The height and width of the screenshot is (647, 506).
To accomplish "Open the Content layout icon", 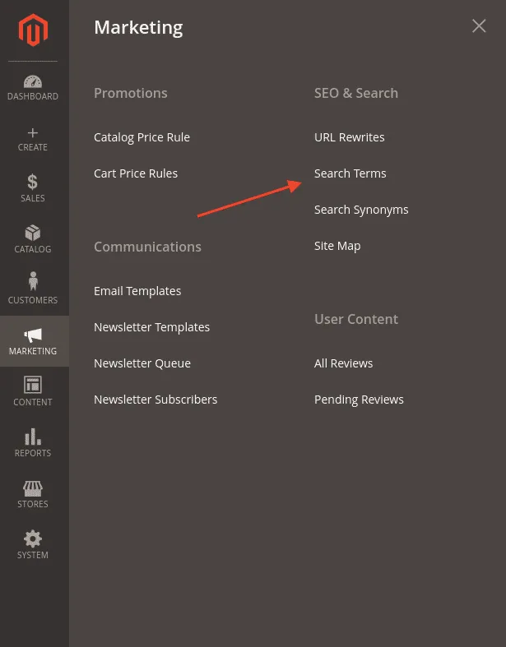I will (33, 385).
